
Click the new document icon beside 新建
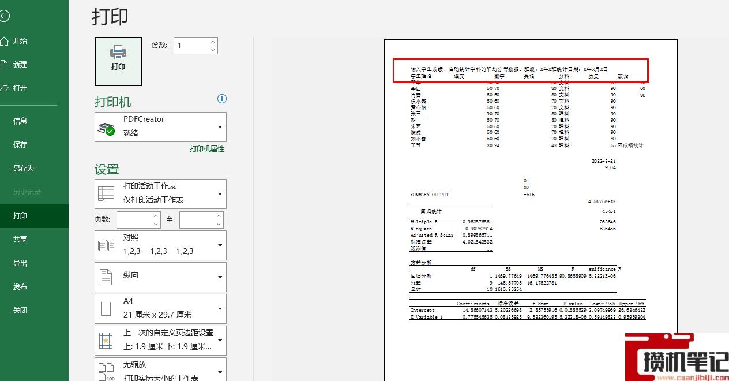(x=5, y=65)
